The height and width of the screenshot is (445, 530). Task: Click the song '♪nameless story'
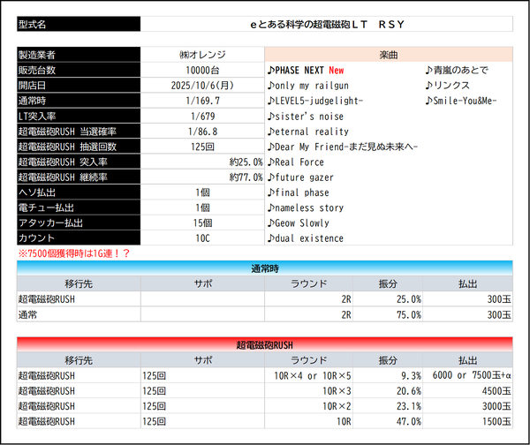[306, 207]
